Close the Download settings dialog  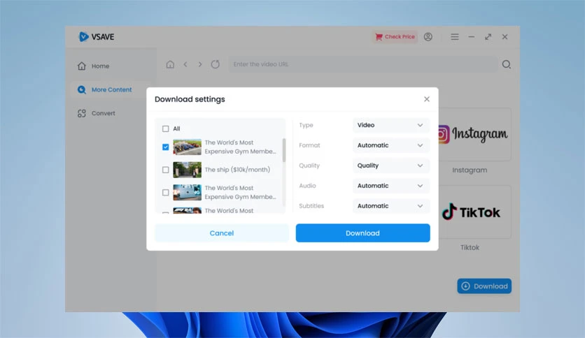click(x=426, y=99)
